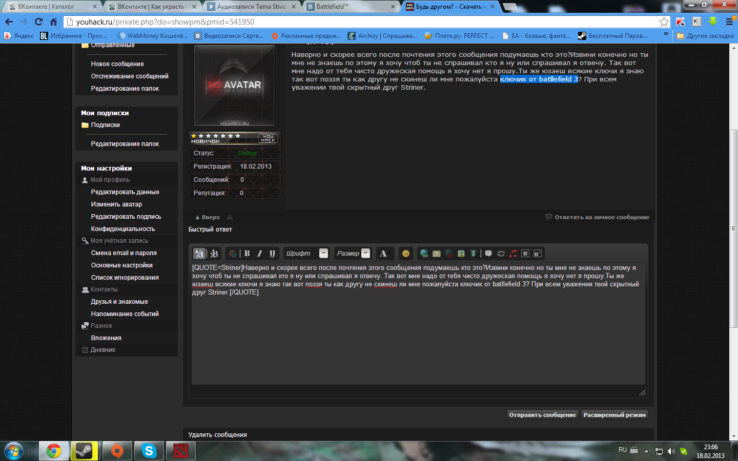Open the smiley emoticon picker
738x461 pixels.
406,254
